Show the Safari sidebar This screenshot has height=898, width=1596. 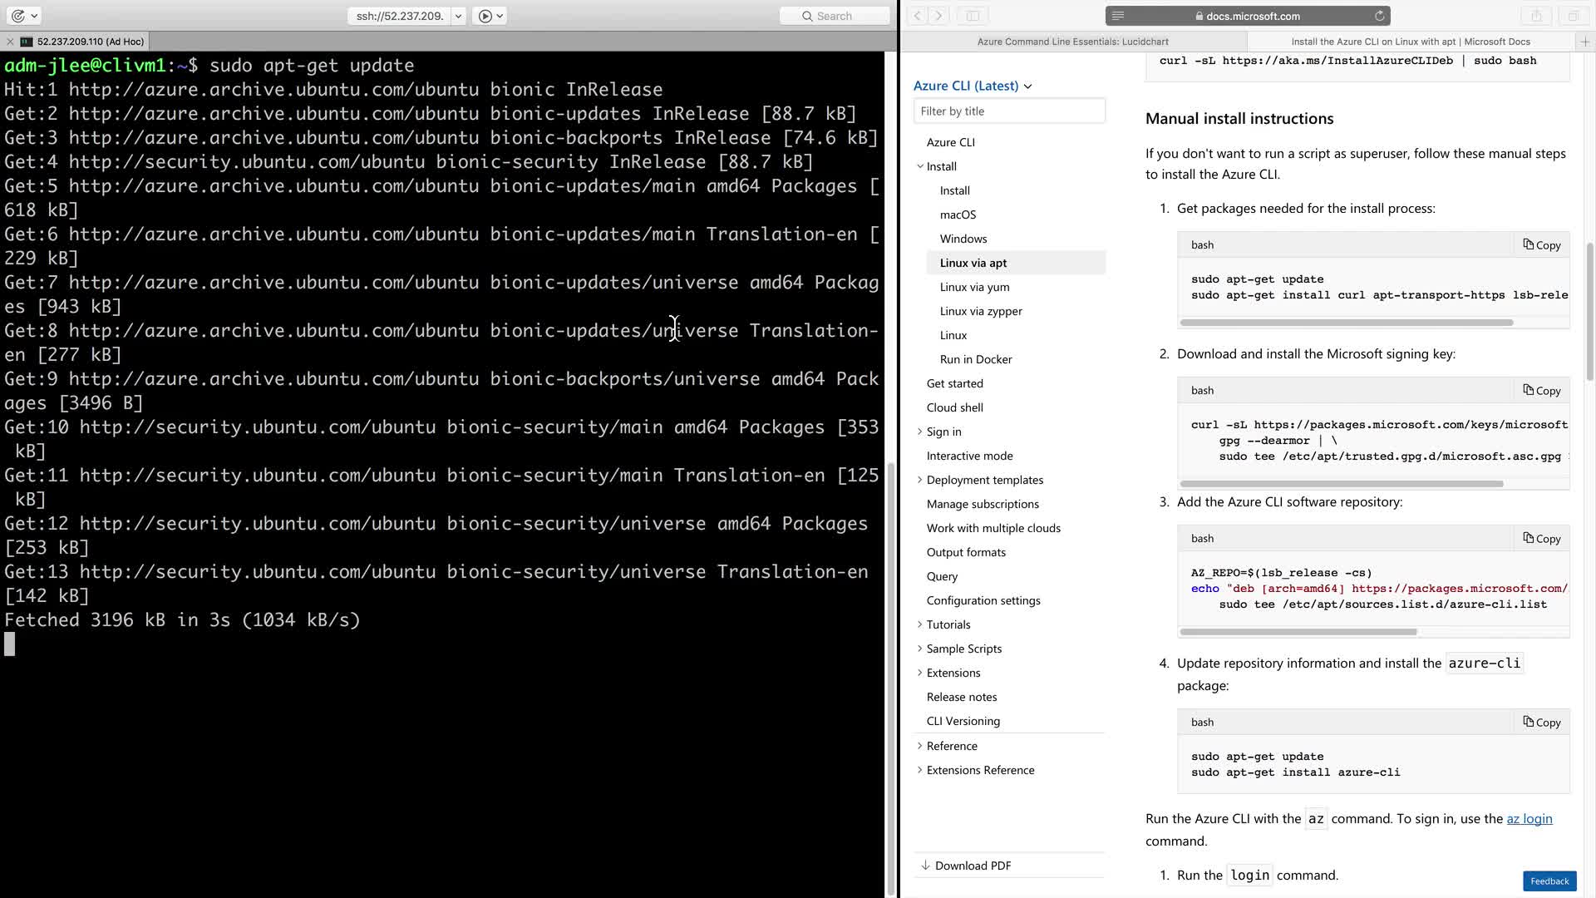pos(973,16)
